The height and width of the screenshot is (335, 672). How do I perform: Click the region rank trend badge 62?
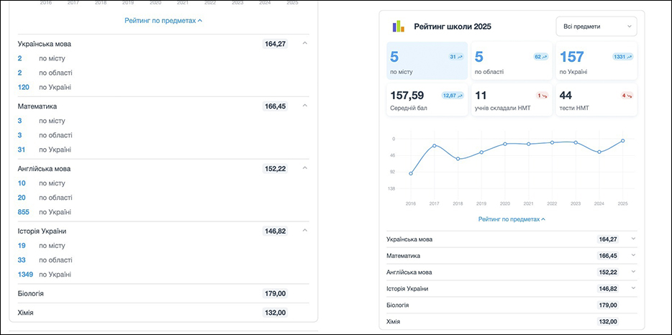click(540, 56)
